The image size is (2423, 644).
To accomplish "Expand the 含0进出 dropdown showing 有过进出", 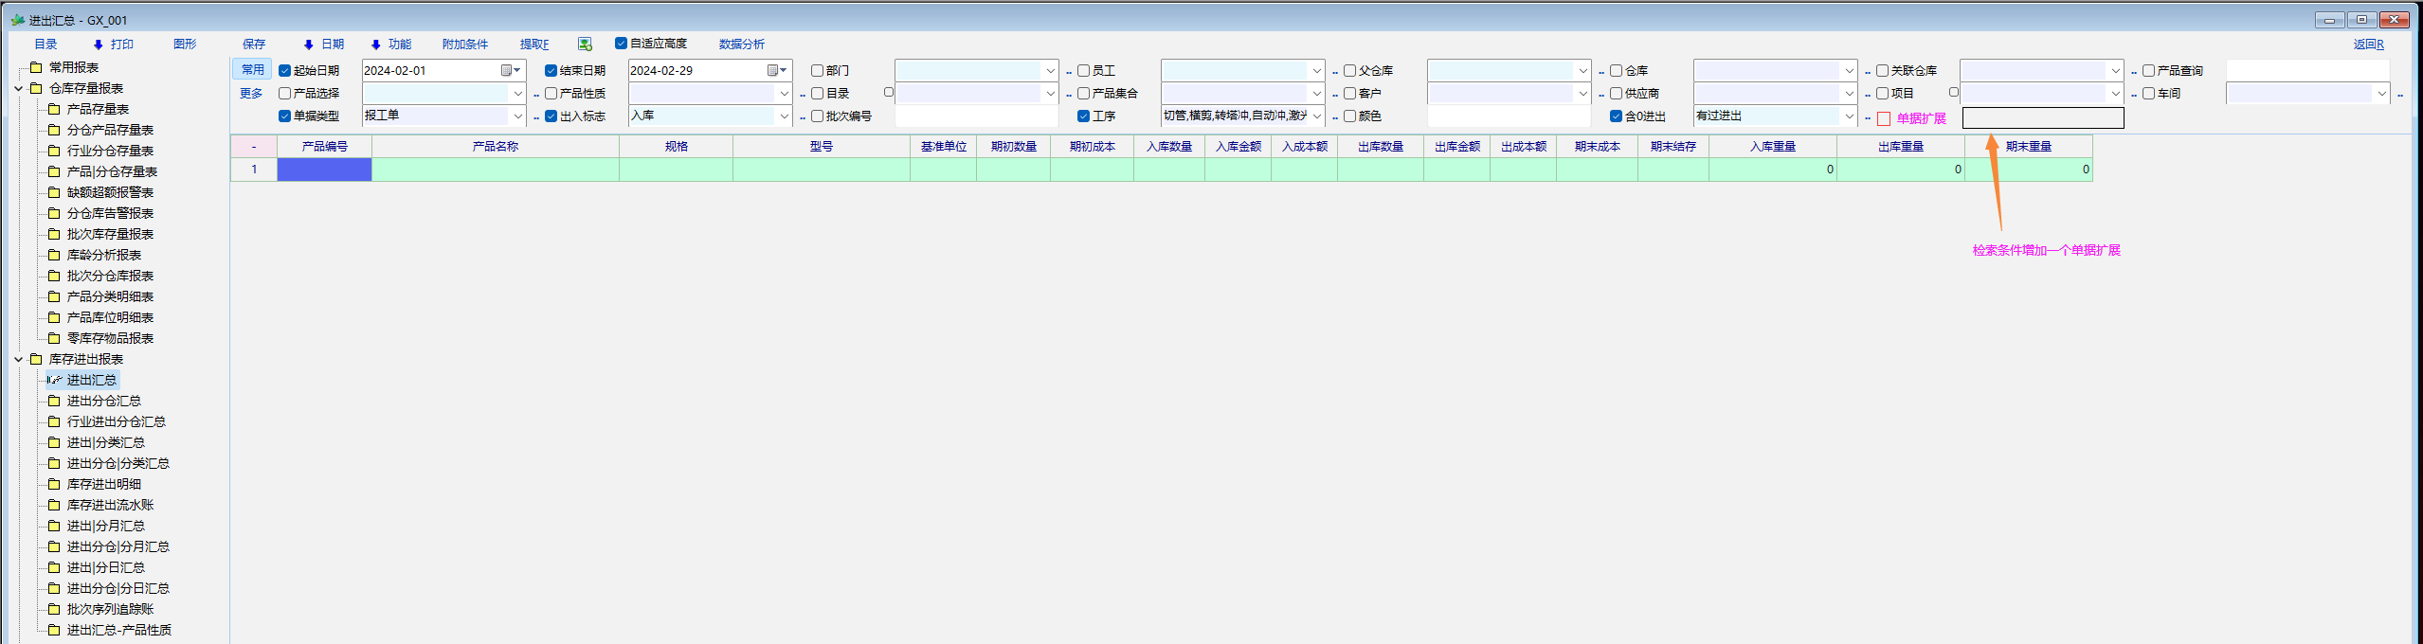I will [1848, 116].
